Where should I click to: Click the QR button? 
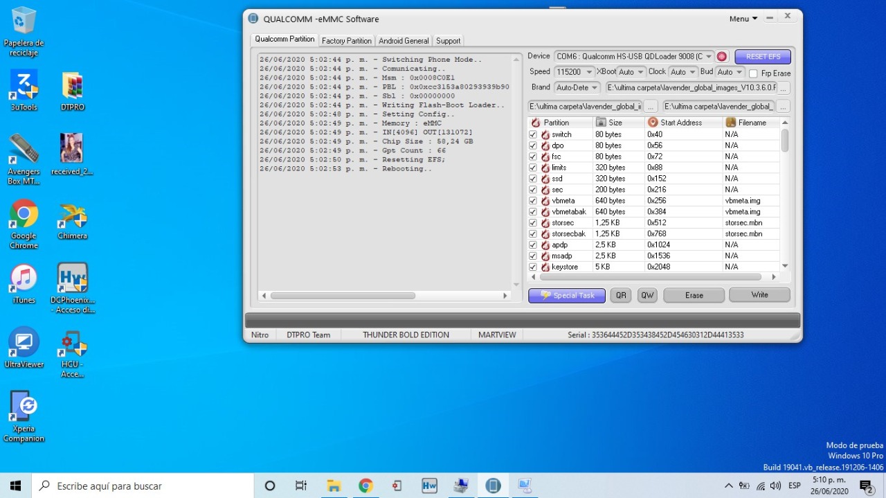click(x=621, y=295)
